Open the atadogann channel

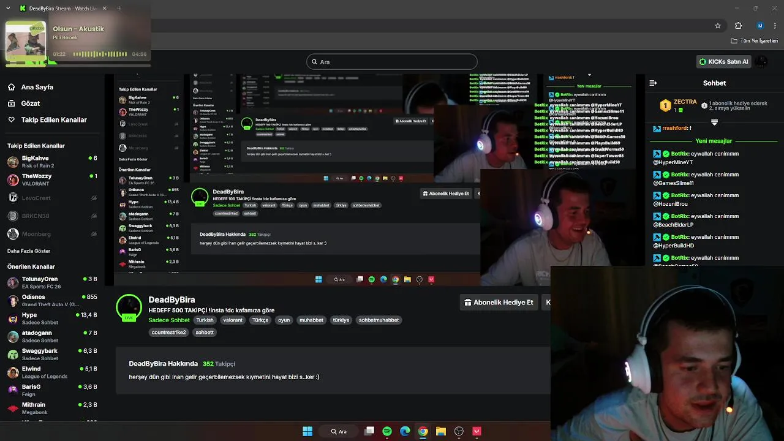pyautogui.click(x=52, y=336)
